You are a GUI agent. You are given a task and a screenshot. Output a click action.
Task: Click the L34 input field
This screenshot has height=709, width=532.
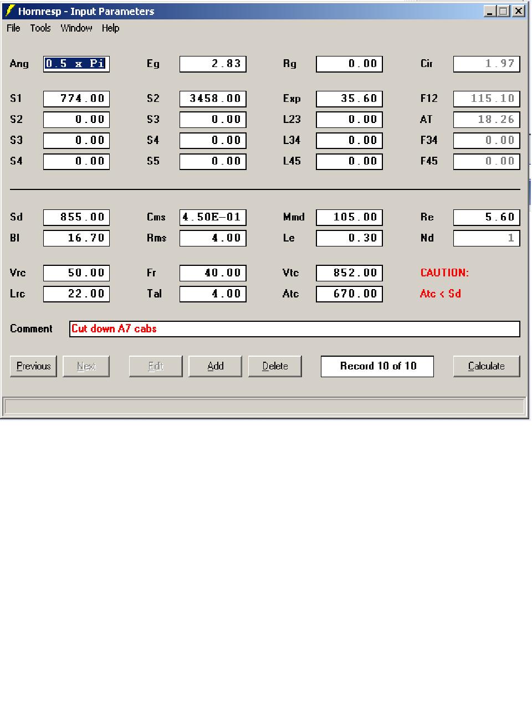click(x=349, y=141)
